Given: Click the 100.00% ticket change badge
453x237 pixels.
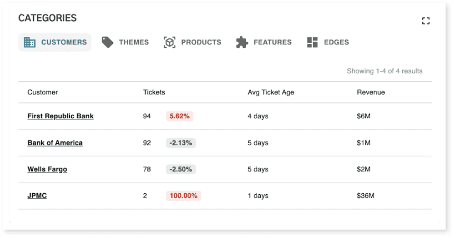Looking at the screenshot, I should coord(183,196).
